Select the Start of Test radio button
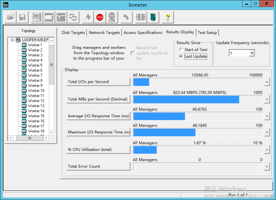The image size is (276, 200). pyautogui.click(x=181, y=50)
